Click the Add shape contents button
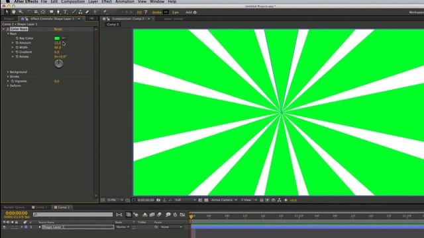424x238 pixels. (x=195, y=12)
